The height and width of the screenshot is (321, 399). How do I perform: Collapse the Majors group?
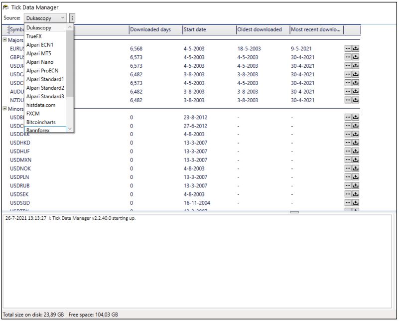[4, 40]
